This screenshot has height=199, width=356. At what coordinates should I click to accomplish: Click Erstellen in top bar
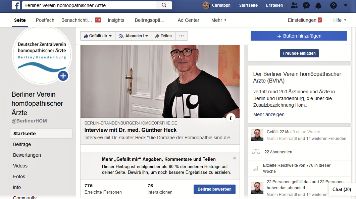(274, 5)
